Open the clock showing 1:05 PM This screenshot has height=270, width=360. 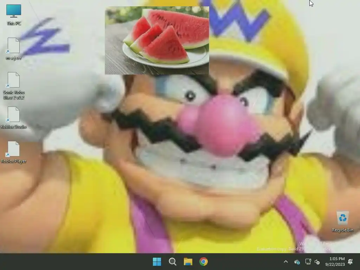coord(335,262)
